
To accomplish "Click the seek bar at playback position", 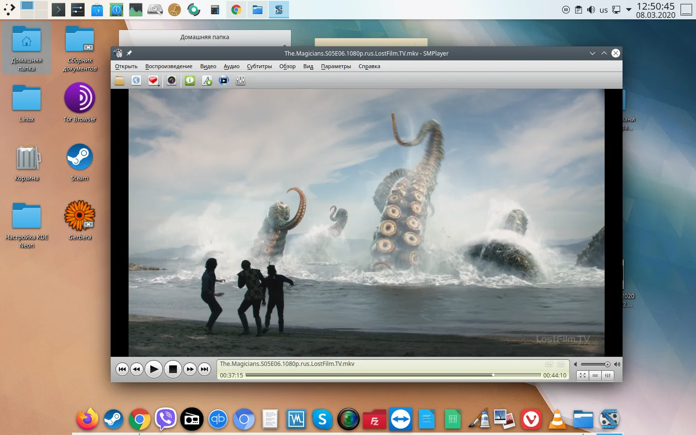I will 493,375.
